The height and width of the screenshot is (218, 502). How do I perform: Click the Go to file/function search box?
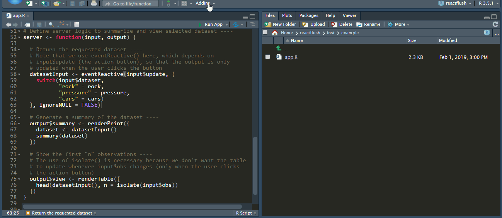131,3
